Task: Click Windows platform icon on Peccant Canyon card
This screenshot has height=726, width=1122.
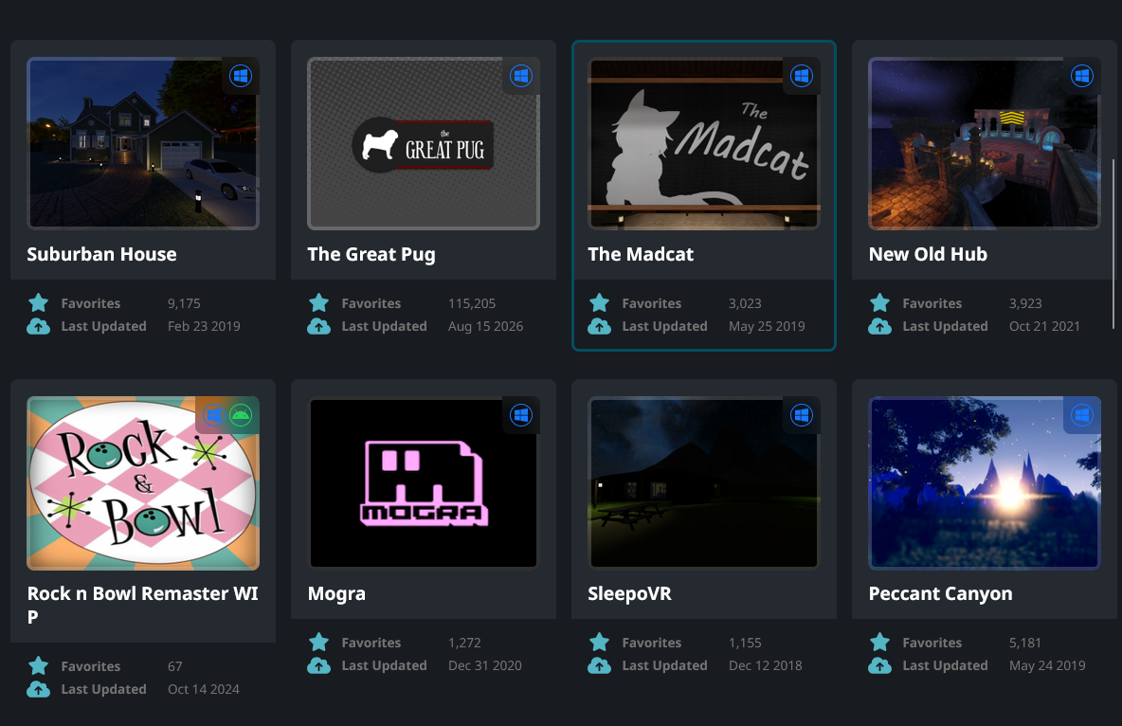Action: pyautogui.click(x=1082, y=415)
